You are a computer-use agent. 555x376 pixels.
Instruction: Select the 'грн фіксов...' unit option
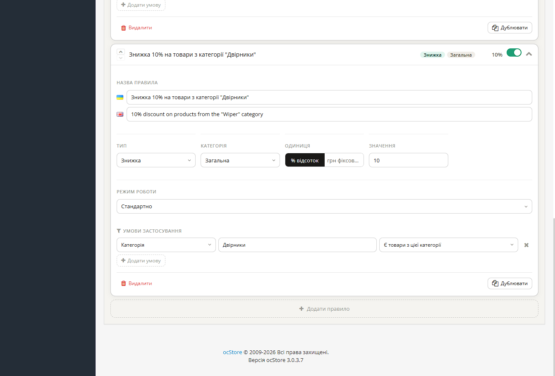(x=344, y=160)
